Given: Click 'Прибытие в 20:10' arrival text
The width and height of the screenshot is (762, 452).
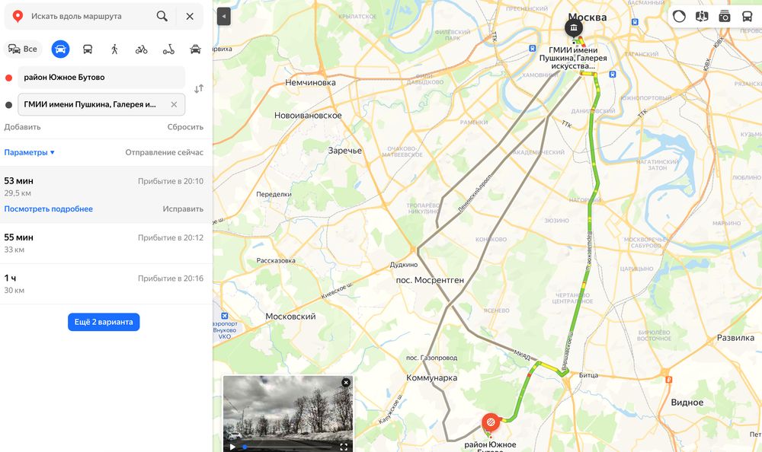Looking at the screenshot, I should tap(171, 181).
